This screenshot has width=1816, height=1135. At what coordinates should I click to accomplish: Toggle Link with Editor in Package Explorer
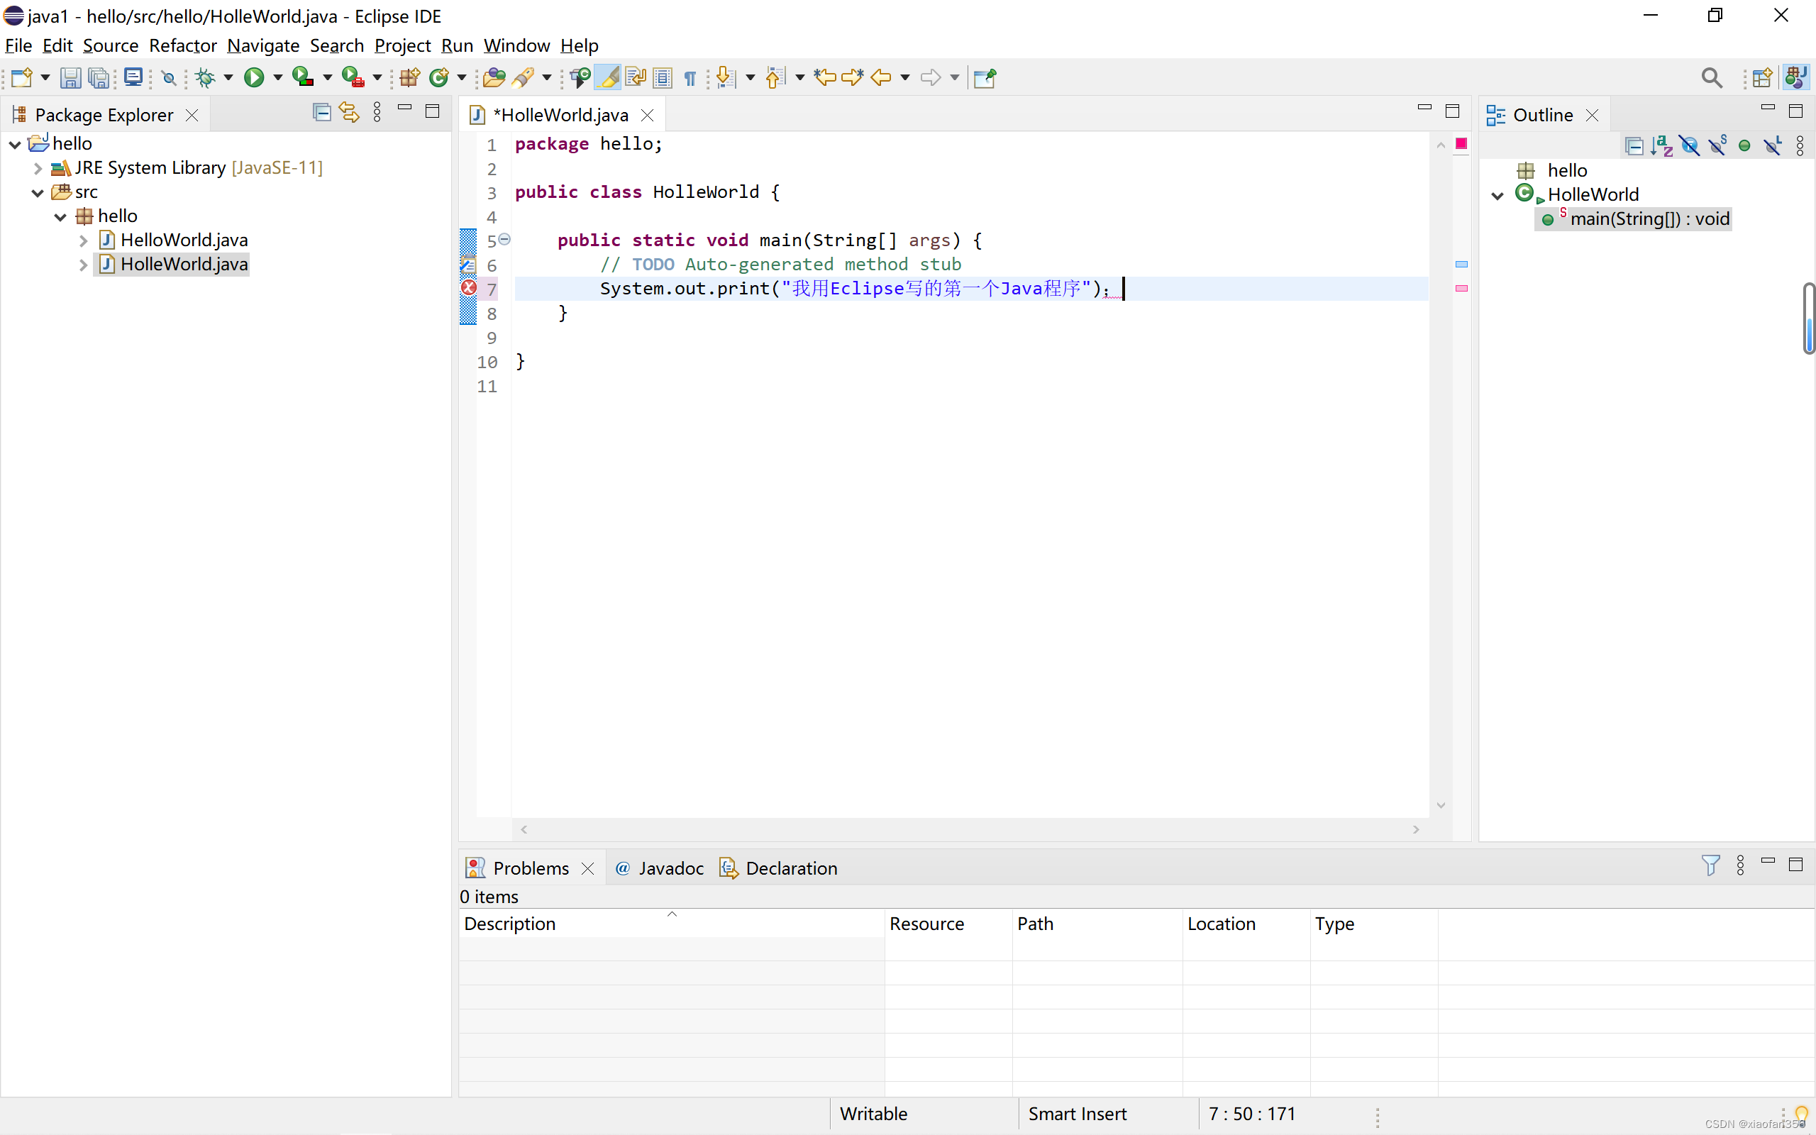(x=349, y=113)
